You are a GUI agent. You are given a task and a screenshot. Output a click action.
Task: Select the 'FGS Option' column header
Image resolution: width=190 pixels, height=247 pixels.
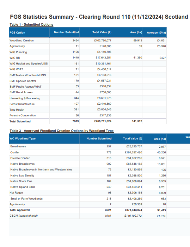(x=17, y=33)
